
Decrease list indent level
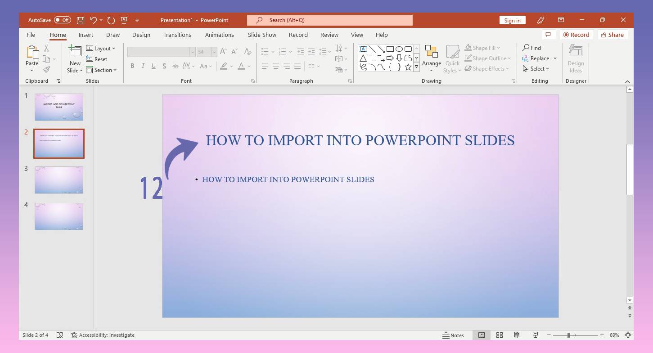(301, 52)
